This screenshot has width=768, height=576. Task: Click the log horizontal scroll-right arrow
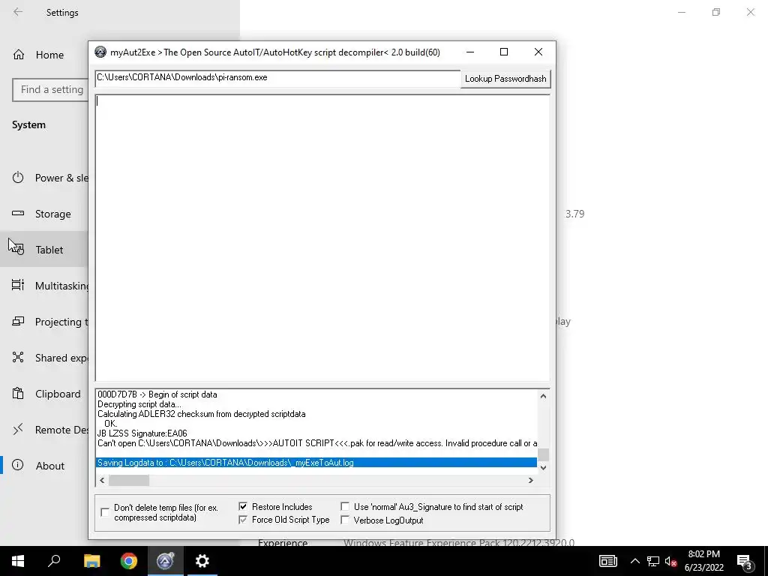[531, 481]
